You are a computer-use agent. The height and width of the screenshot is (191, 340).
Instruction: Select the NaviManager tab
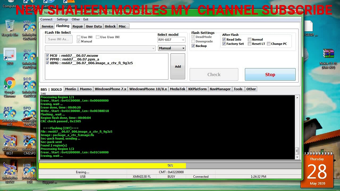(220, 89)
